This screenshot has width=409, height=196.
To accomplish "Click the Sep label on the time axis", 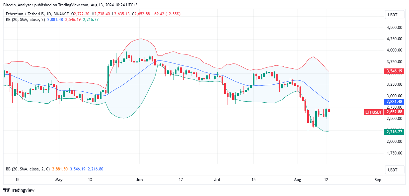I will click(377, 179).
